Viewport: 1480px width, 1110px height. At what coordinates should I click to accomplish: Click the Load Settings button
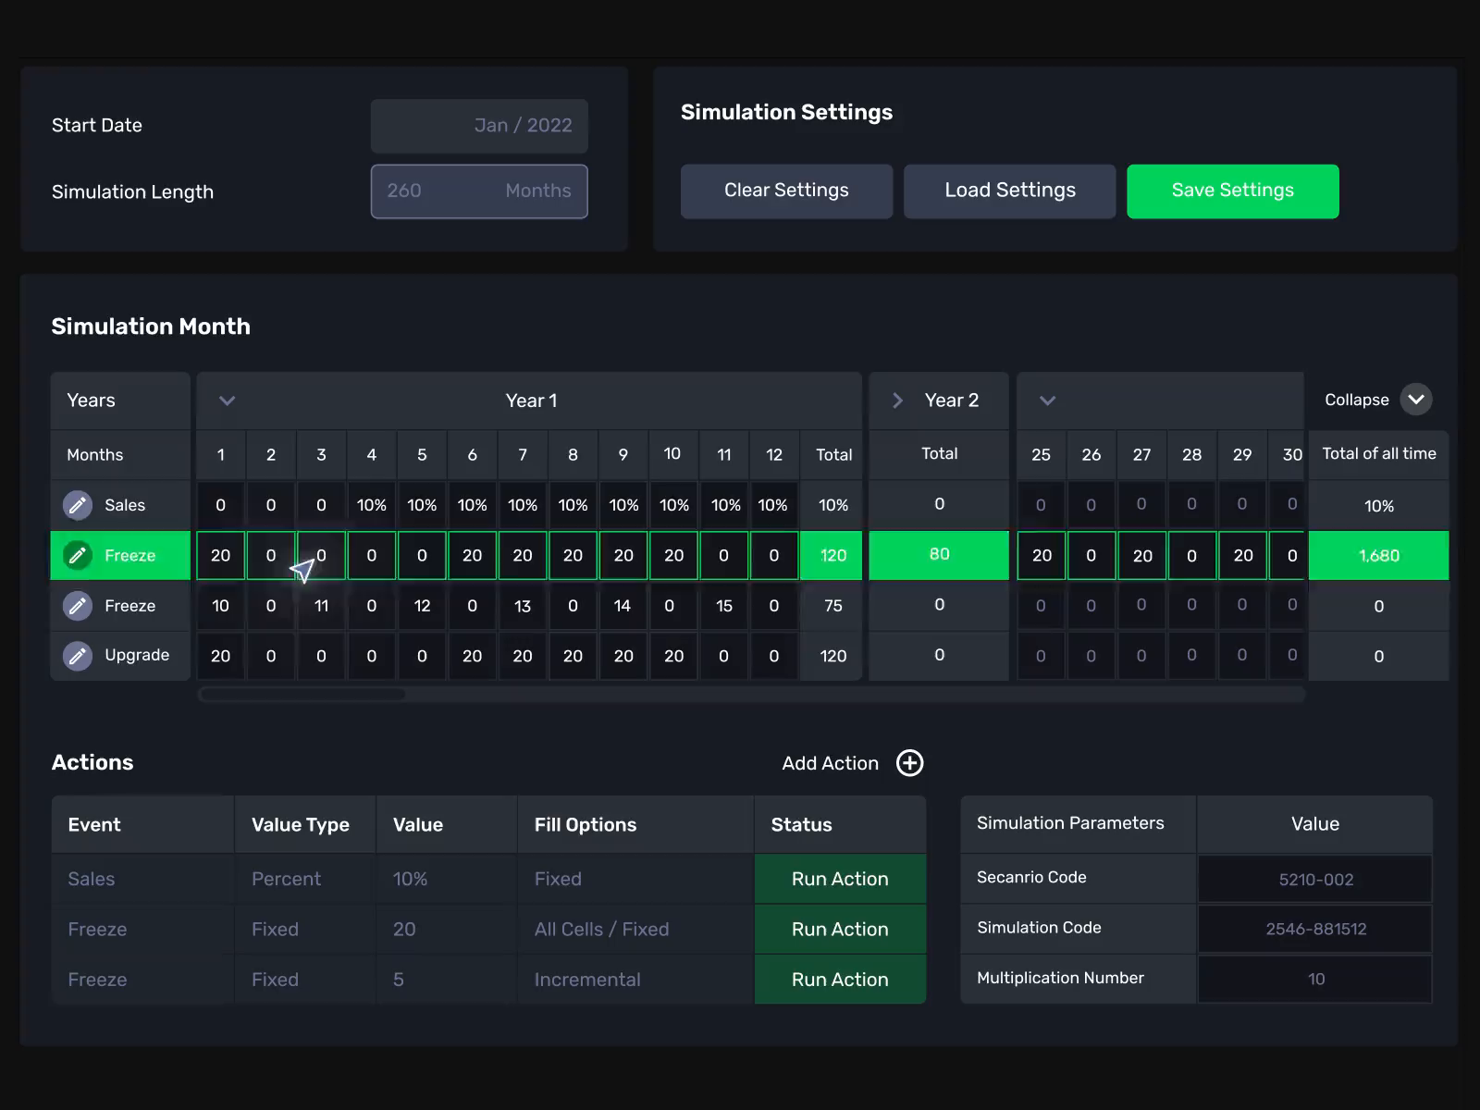click(1009, 191)
